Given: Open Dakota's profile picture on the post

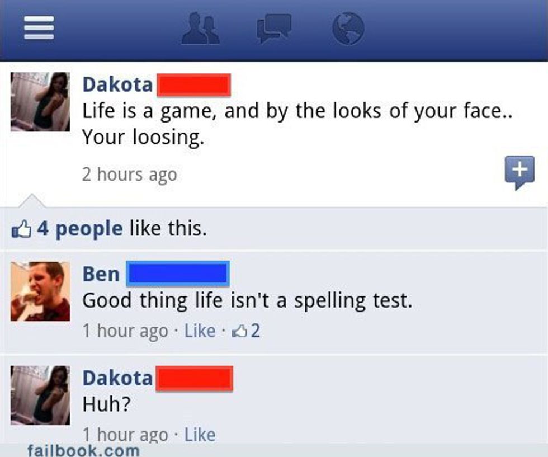Looking at the screenshot, I should pos(40,102).
